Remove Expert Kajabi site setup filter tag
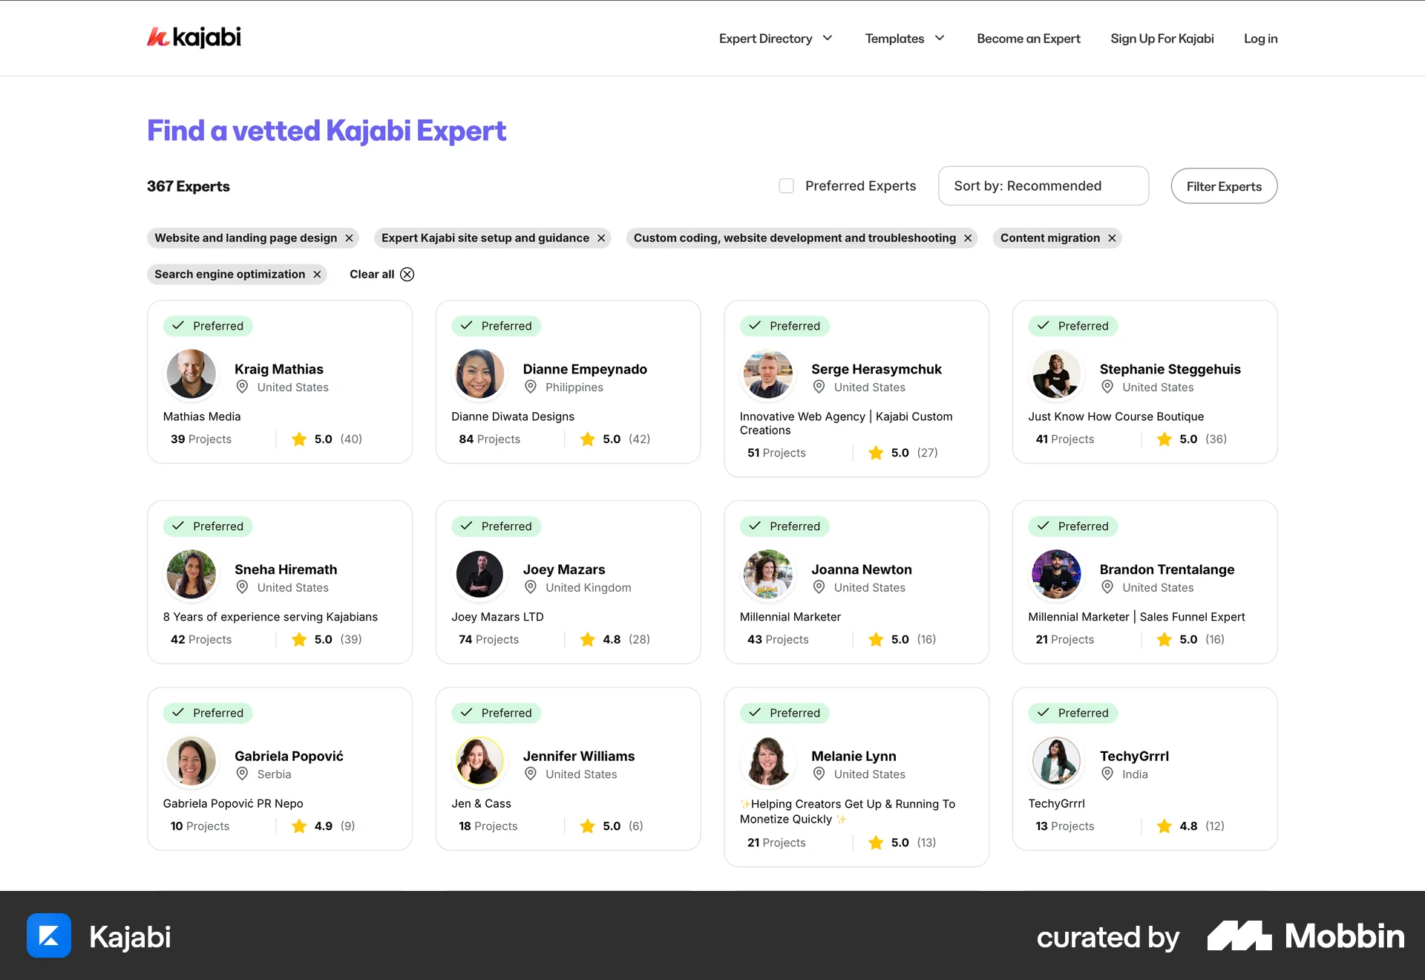The image size is (1425, 980). (x=601, y=238)
